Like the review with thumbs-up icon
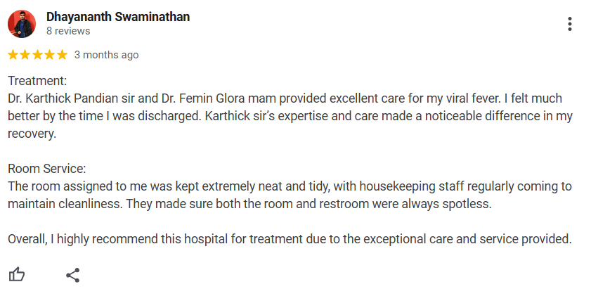591x289 pixels. (x=17, y=274)
